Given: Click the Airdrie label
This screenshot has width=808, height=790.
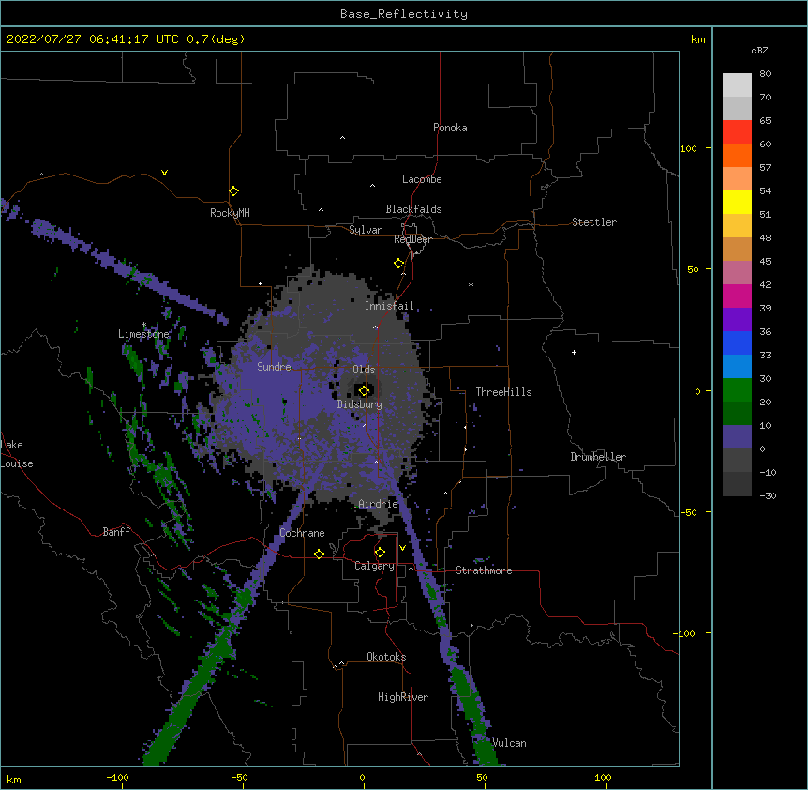Looking at the screenshot, I should (379, 504).
